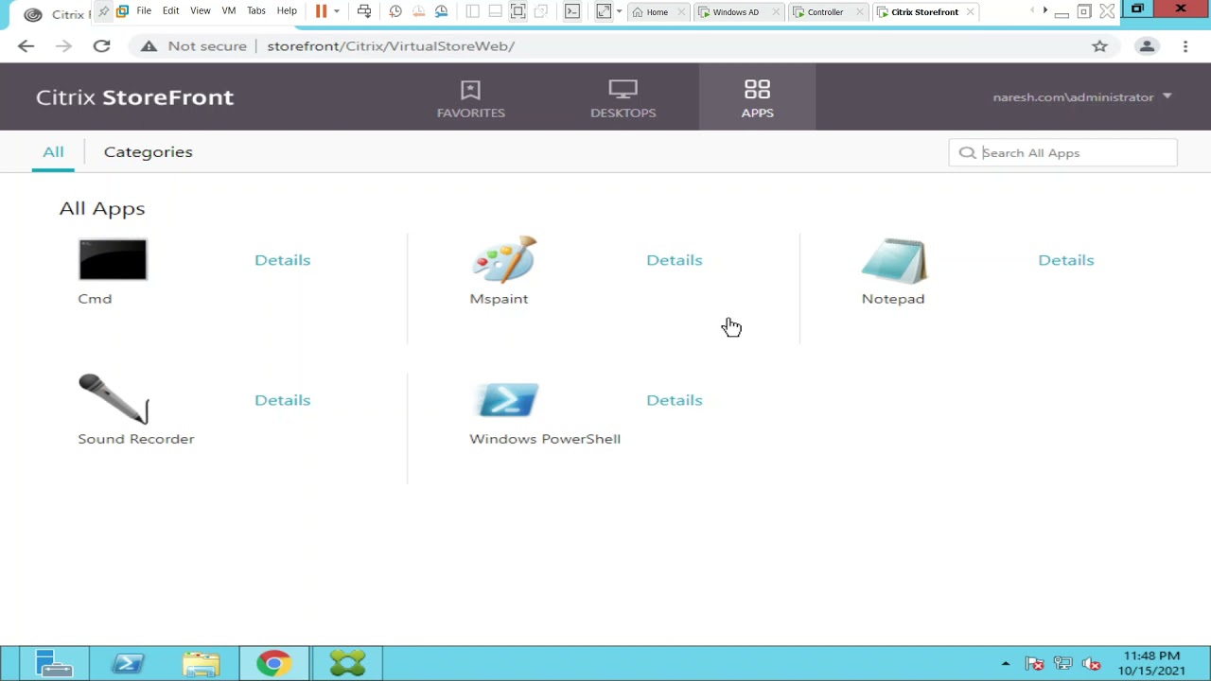Take a VM snapshot from the toolbar
Image resolution: width=1211 pixels, height=681 pixels.
395,11
